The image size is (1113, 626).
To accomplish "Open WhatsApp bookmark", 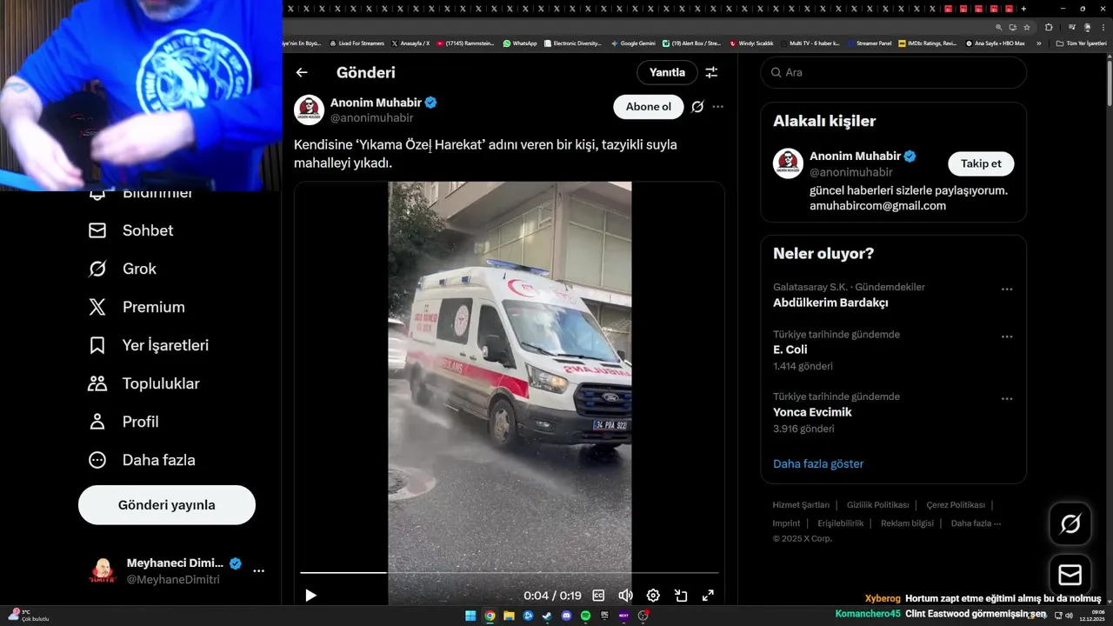I will [520, 43].
